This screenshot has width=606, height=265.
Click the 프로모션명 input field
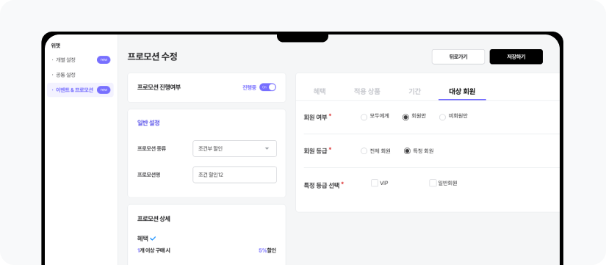234,175
